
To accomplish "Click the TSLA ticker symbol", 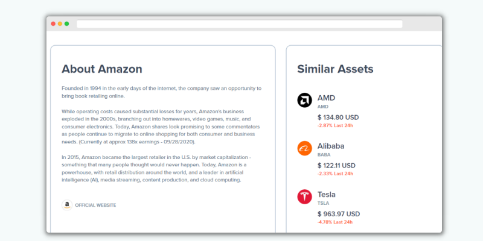I will point(323,203).
